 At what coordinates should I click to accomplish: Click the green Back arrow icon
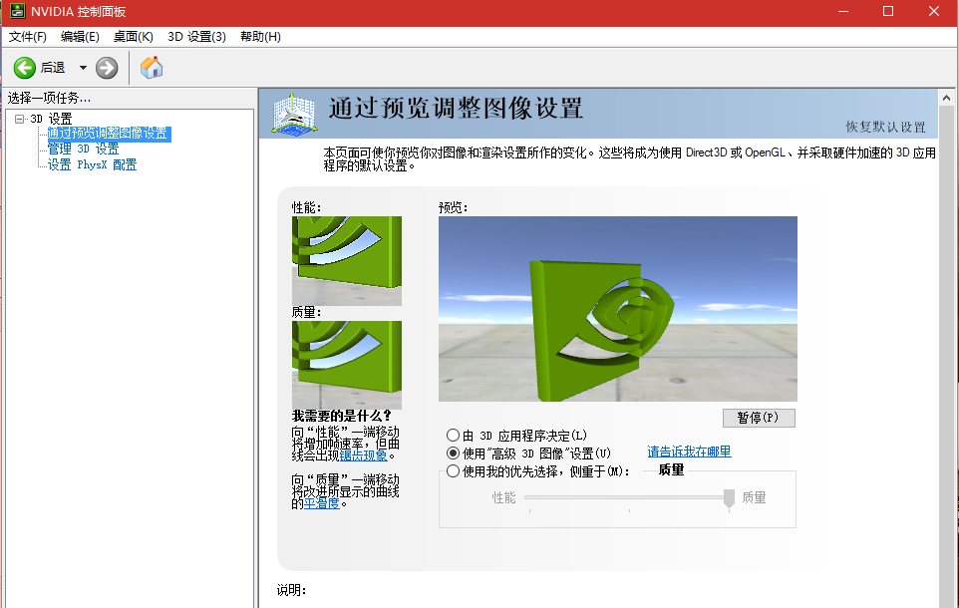(25, 68)
